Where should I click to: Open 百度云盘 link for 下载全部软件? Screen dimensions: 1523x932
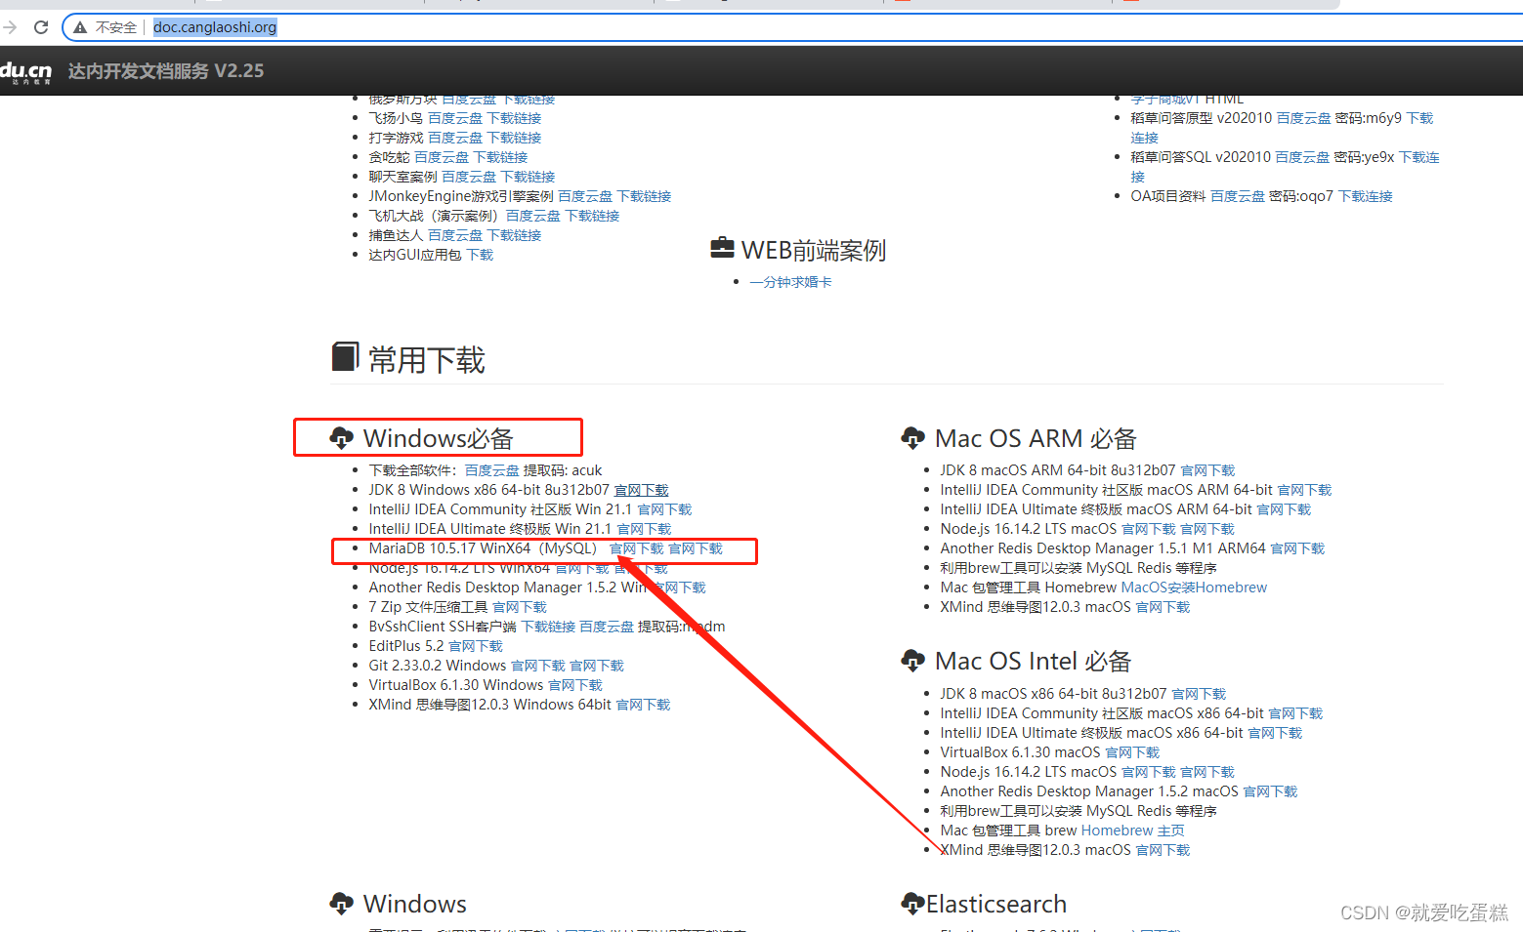point(491,470)
